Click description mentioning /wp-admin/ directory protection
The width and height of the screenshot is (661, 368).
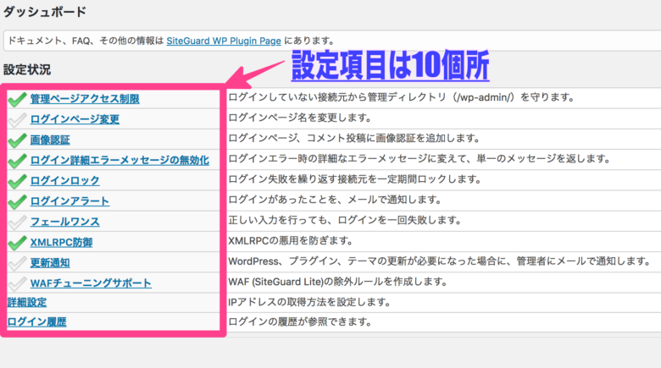pyautogui.click(x=402, y=97)
